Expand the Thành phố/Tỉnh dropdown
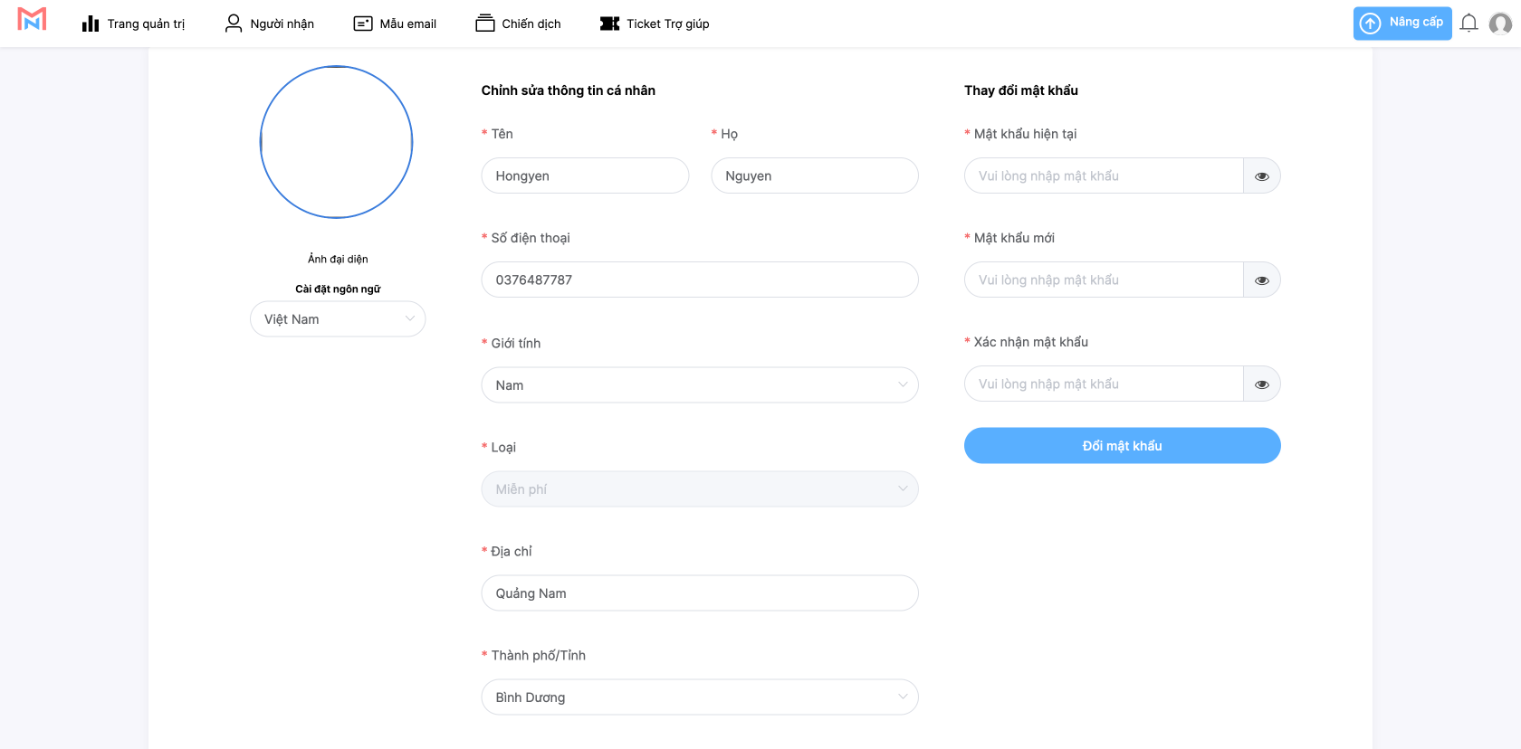Viewport: 1521px width, 749px height. point(699,697)
